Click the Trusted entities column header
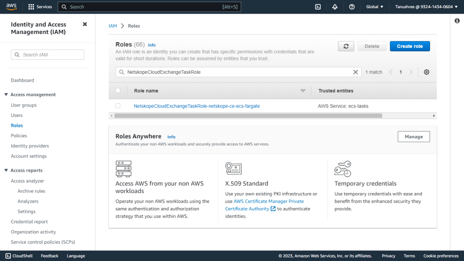Screen dimensions: 464x261 point(336,91)
